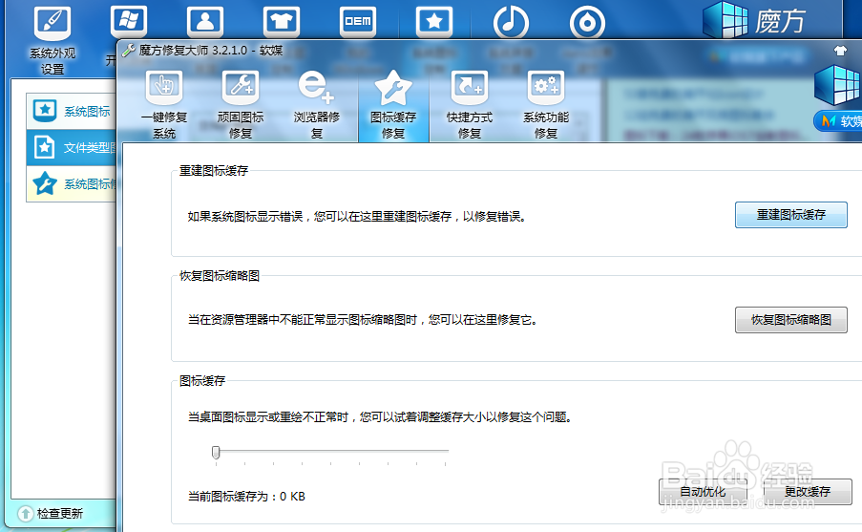Select 系统图标 in the left sidebar

point(72,111)
